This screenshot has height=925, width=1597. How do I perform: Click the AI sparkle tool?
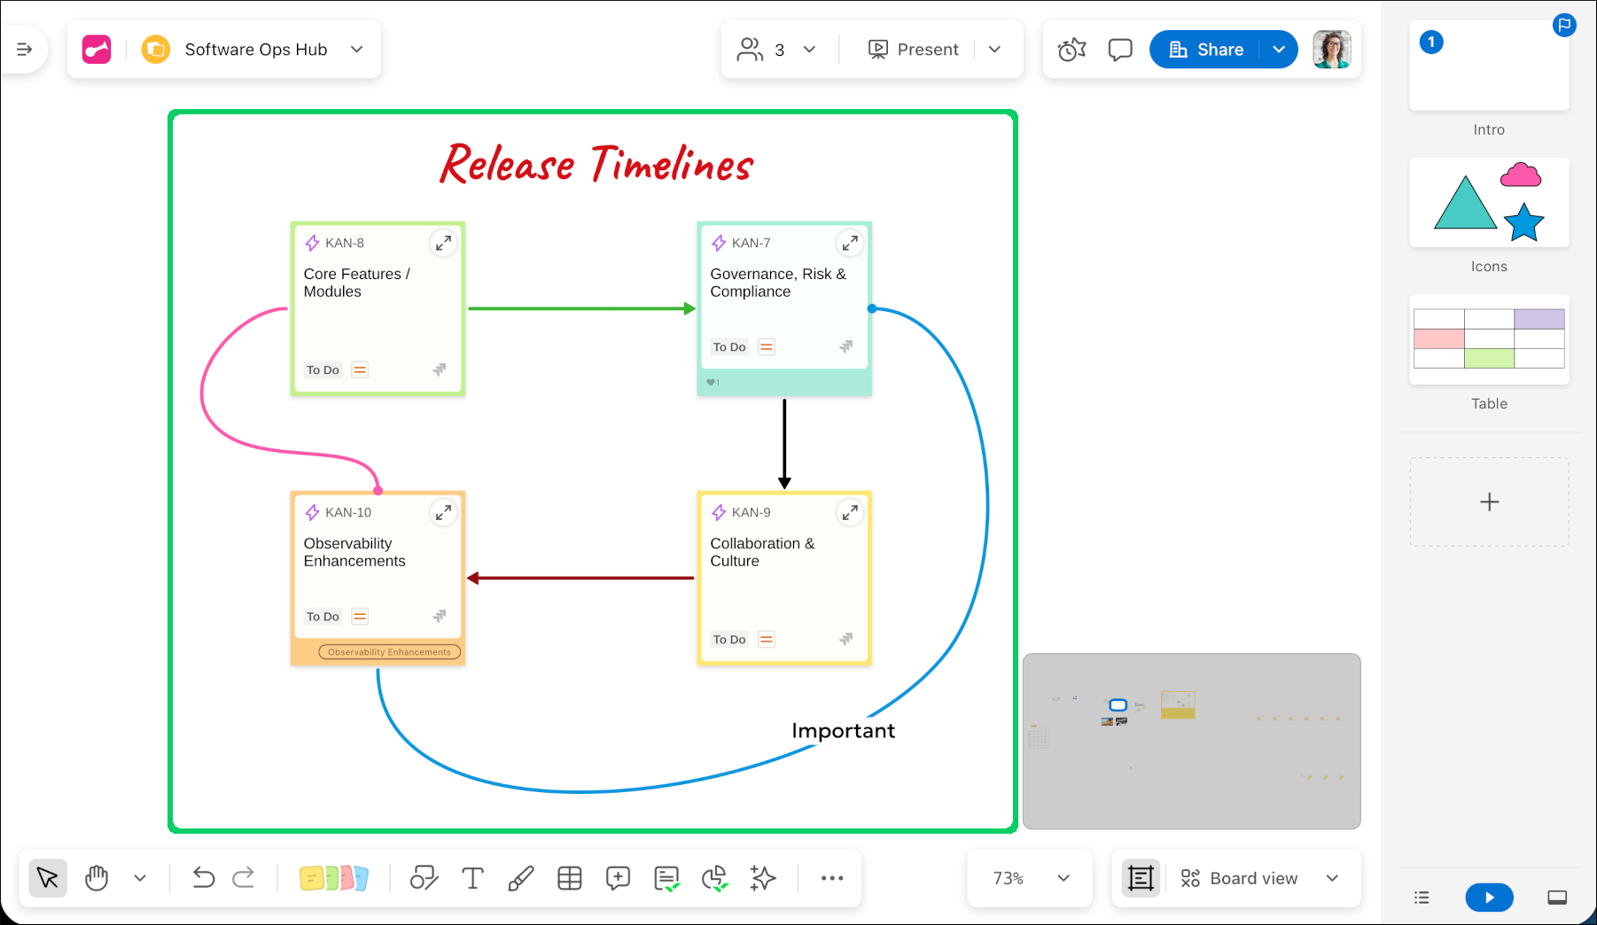pyautogui.click(x=762, y=878)
